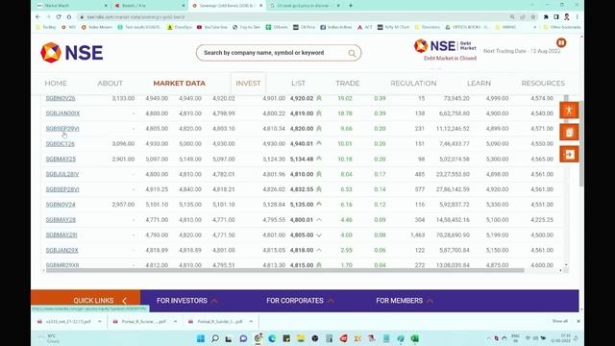Image resolution: width=615 pixels, height=346 pixels.
Task: Open the SGBOCT26 bond link
Action: tap(60, 143)
